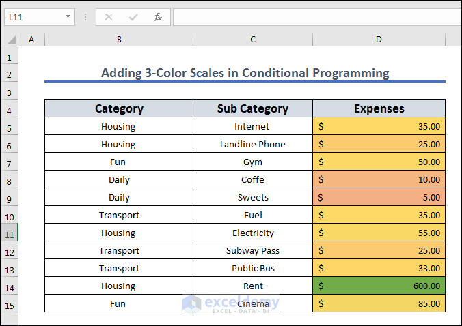This screenshot has height=326, width=462.
Task: Click the Sub Category header cell
Action: [x=253, y=108]
